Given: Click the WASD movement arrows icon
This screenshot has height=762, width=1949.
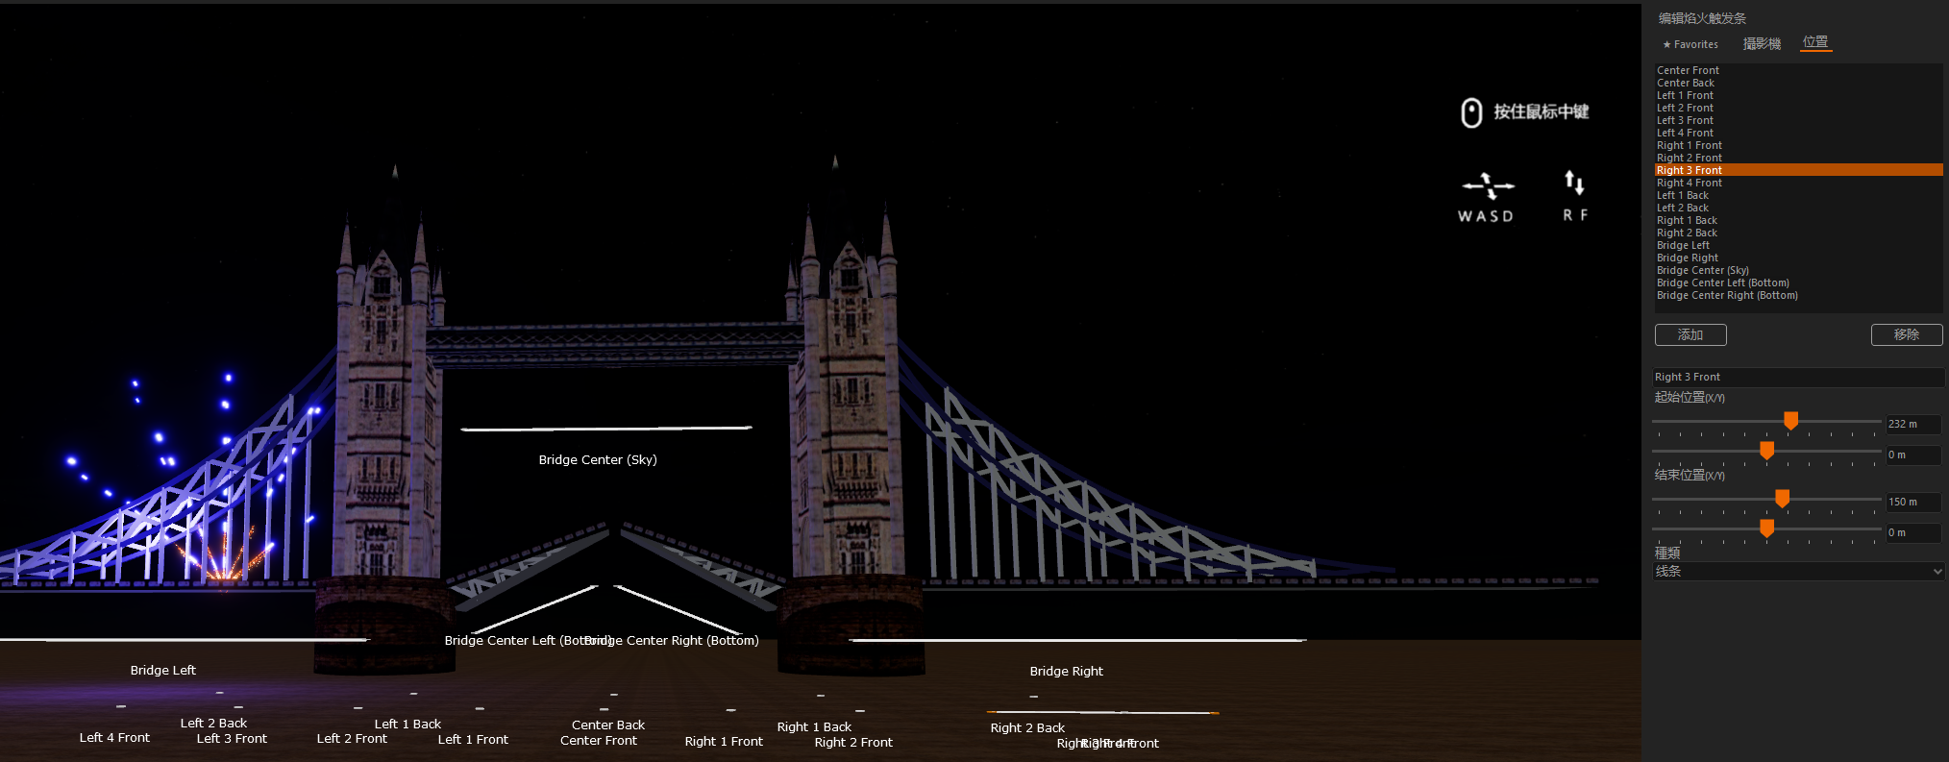Looking at the screenshot, I should tap(1488, 185).
